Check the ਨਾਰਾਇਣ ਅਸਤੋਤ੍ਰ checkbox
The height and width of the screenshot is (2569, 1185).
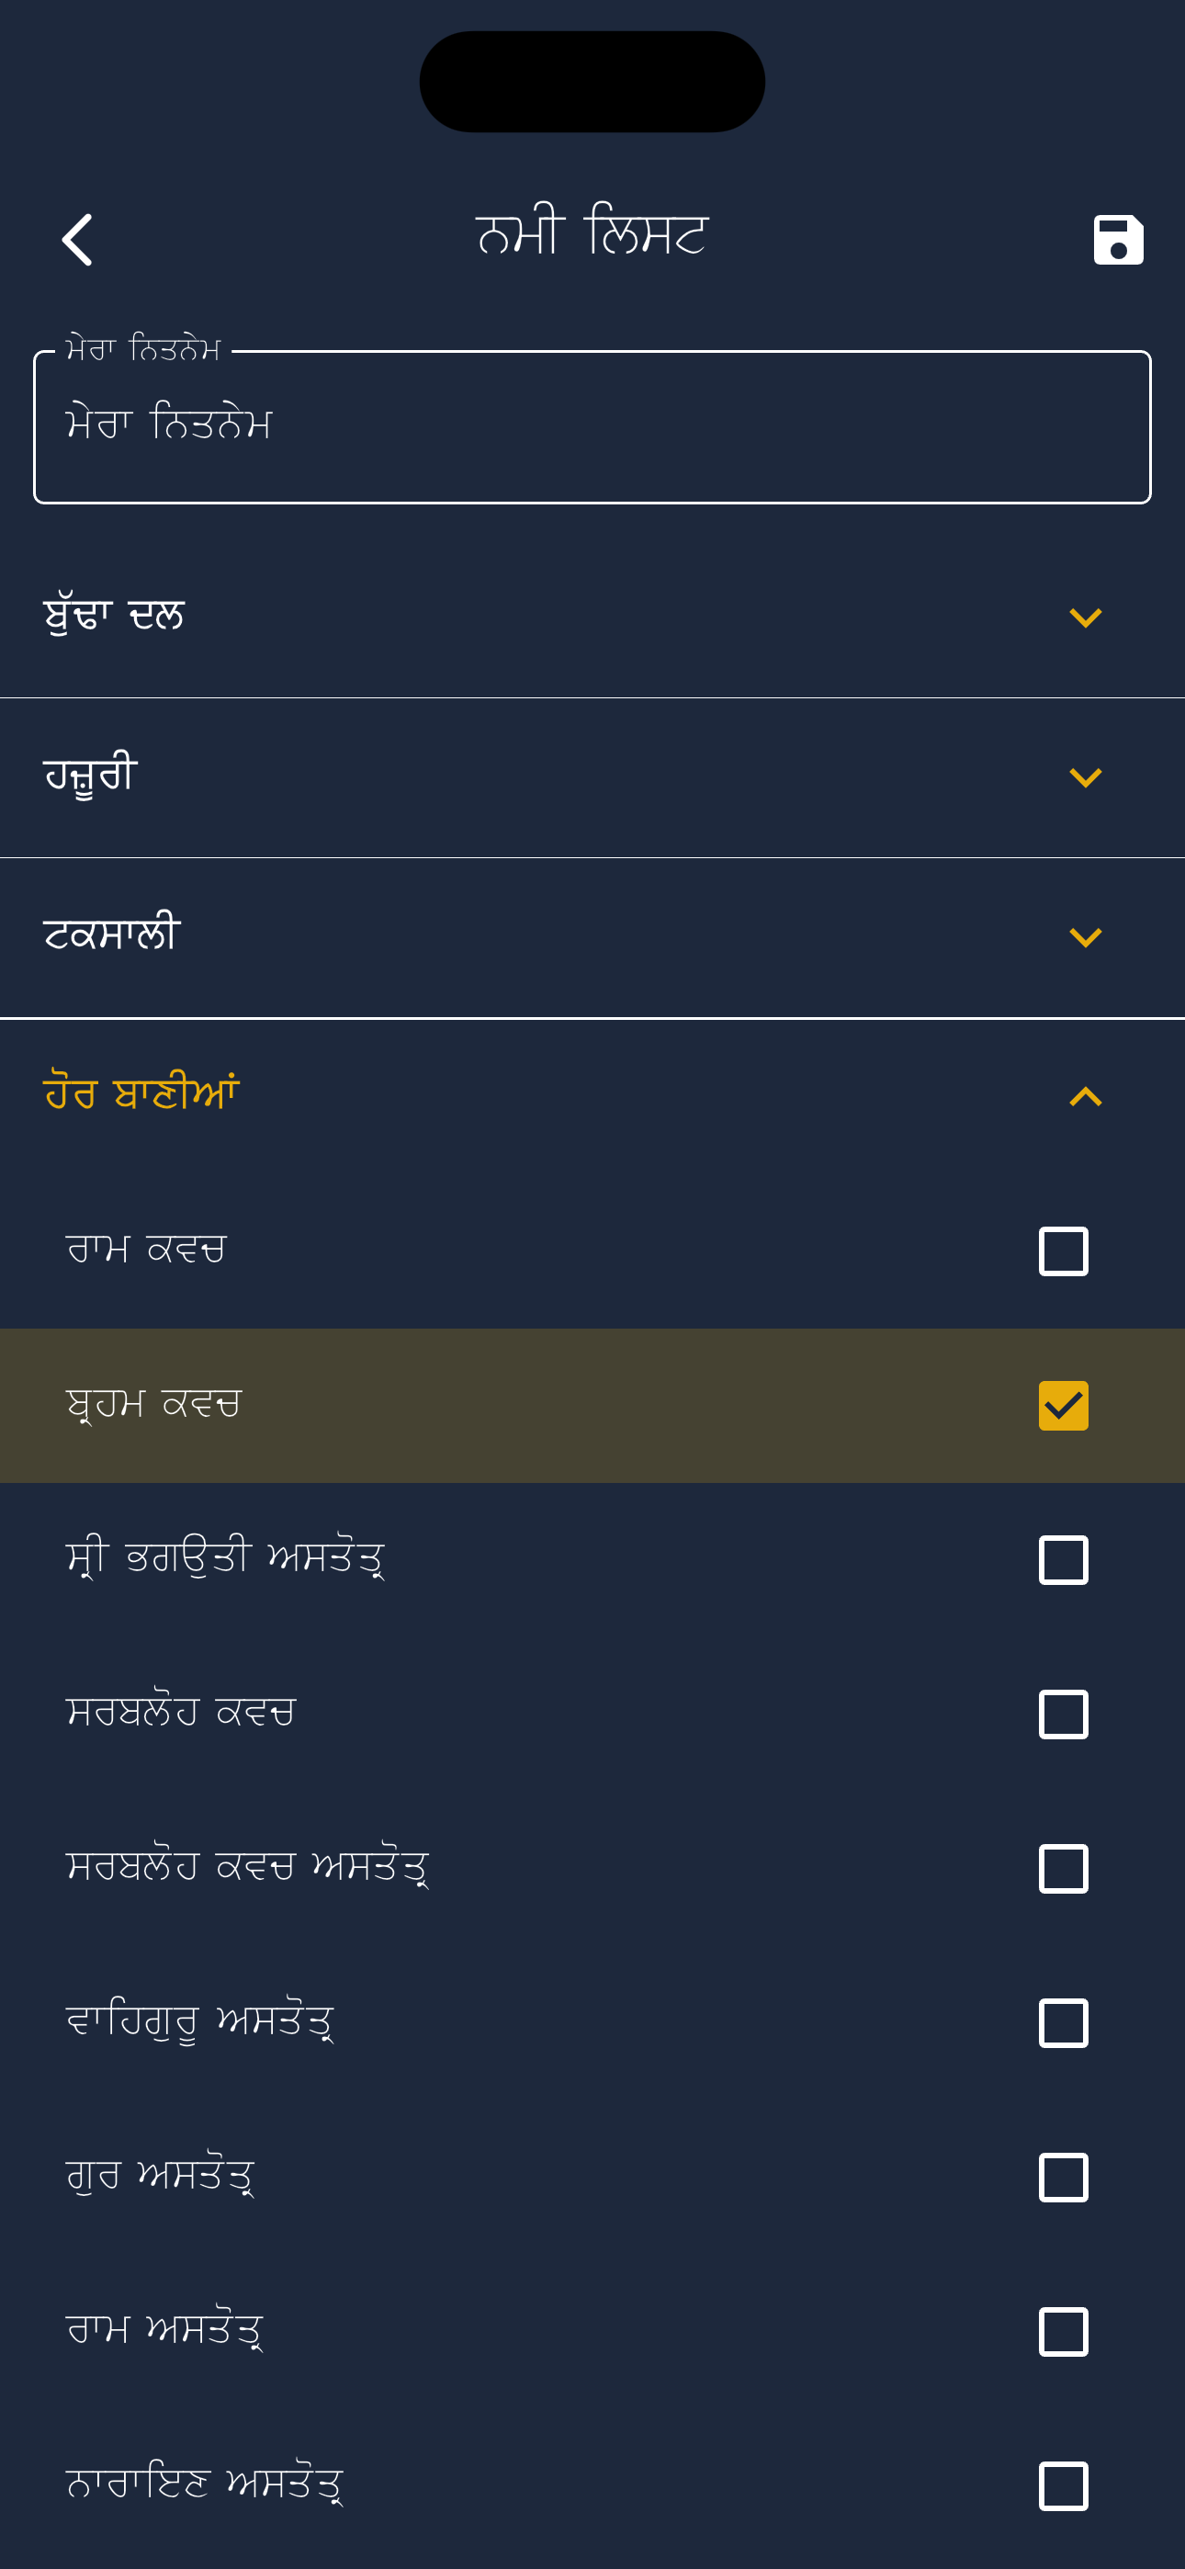pyautogui.click(x=1064, y=2486)
